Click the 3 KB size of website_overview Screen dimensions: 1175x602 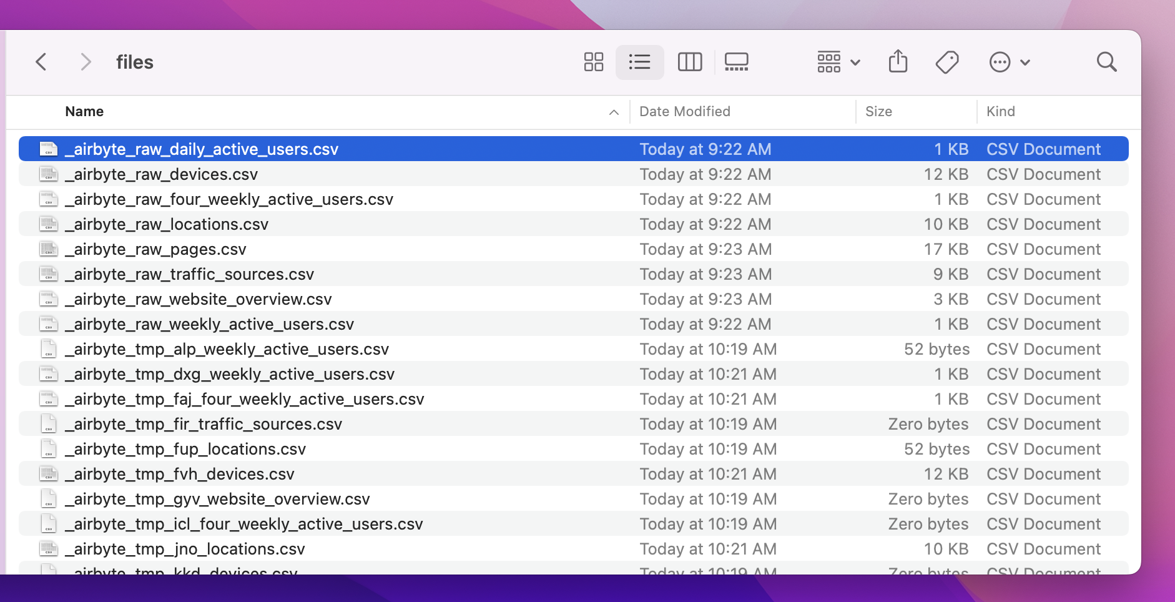951,299
